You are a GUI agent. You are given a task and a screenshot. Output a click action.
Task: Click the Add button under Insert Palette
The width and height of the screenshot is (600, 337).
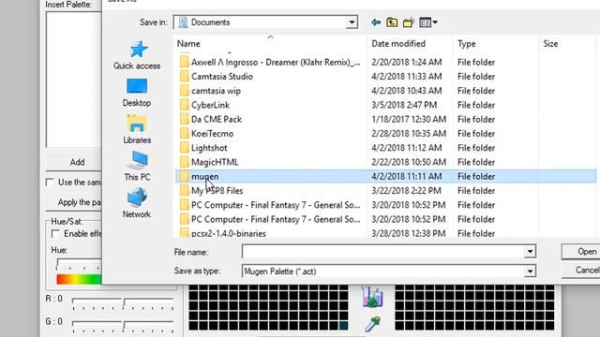pos(74,162)
